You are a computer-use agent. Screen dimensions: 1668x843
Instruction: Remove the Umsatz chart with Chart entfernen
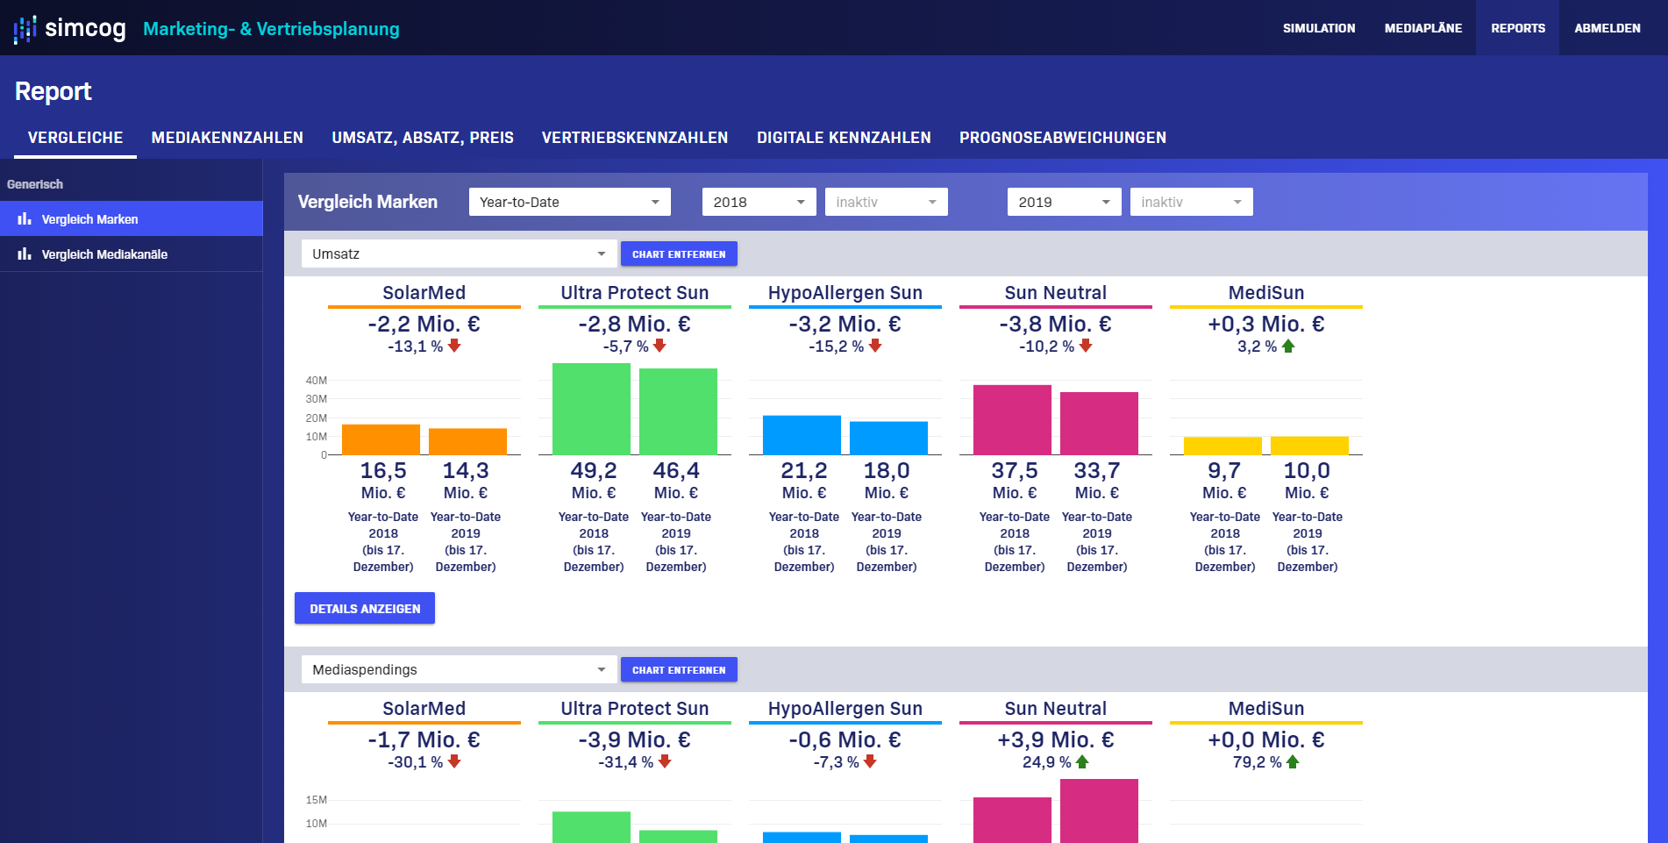pyautogui.click(x=679, y=254)
